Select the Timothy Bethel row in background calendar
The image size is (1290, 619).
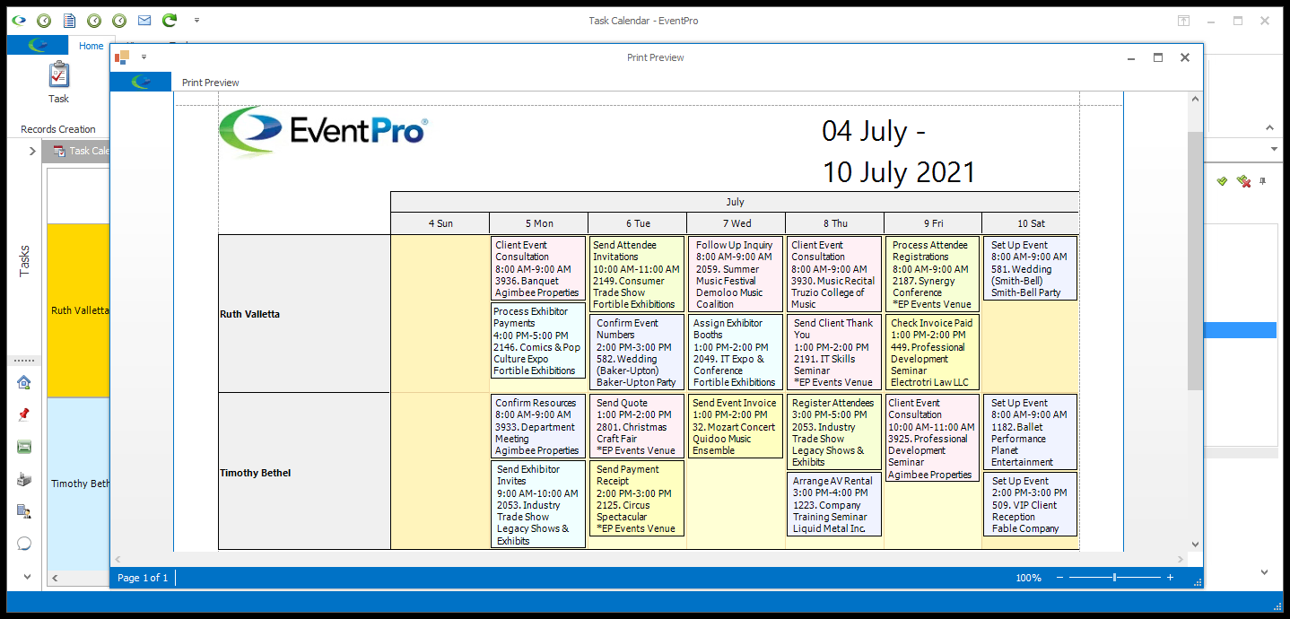point(78,484)
